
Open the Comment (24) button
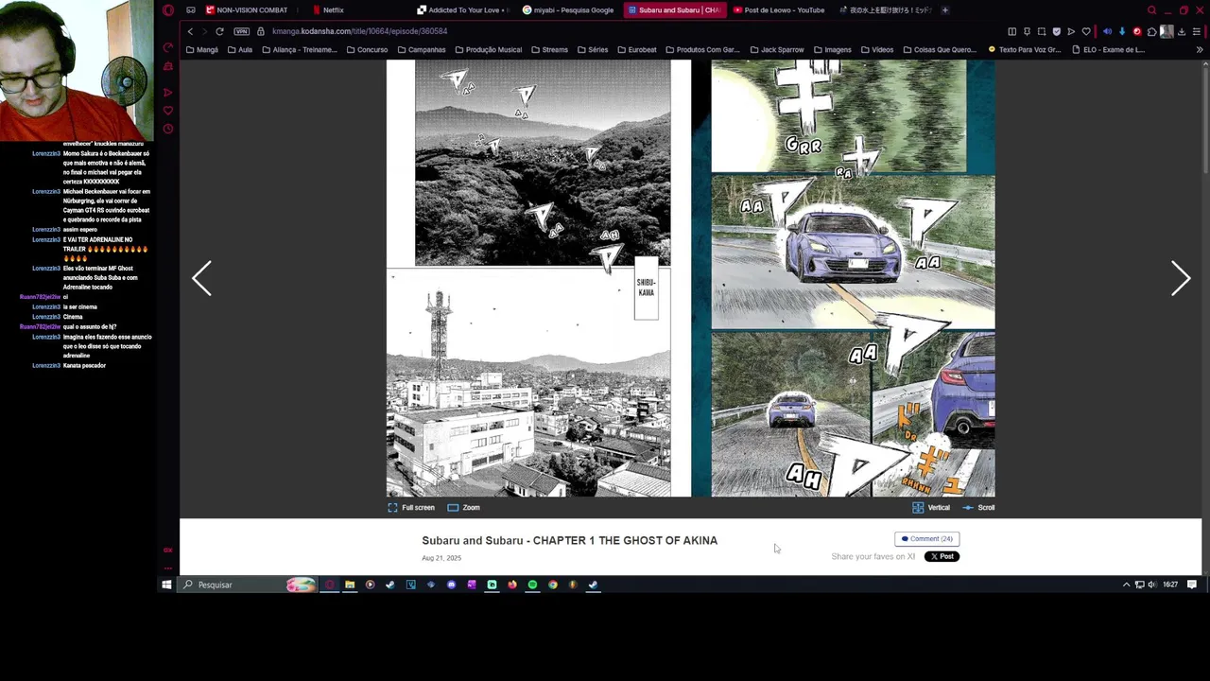[926, 539]
